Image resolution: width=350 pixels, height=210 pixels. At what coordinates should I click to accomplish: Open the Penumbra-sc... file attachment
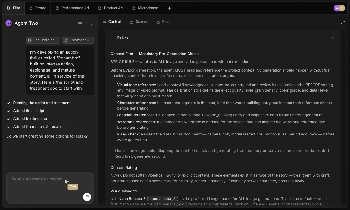(x=43, y=40)
